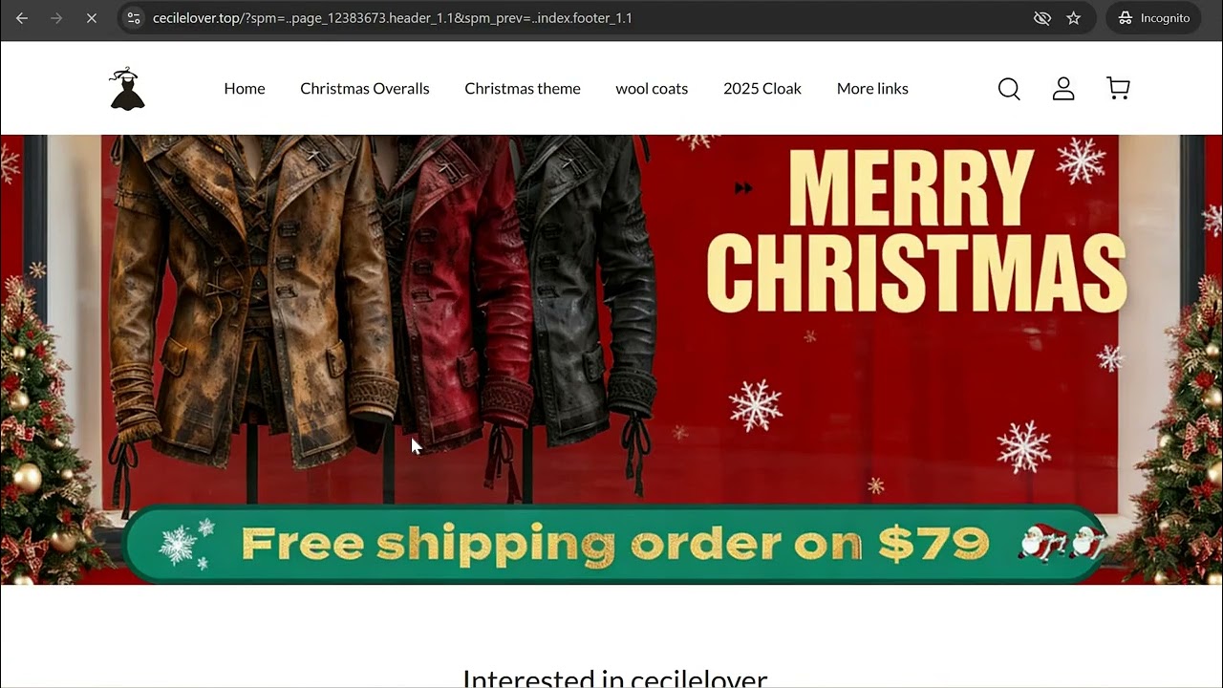Browse the wool coats link
Viewport: 1223px width, 688px height.
point(652,89)
